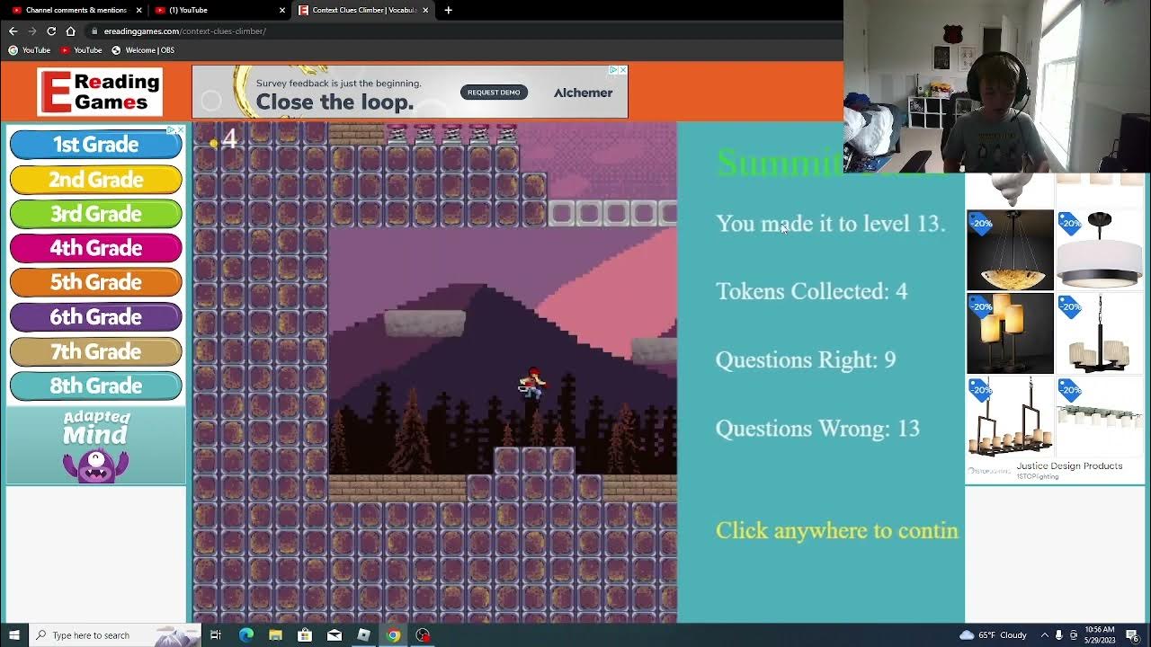
Task: Go back using the browser back arrow
Action: click(x=13, y=31)
